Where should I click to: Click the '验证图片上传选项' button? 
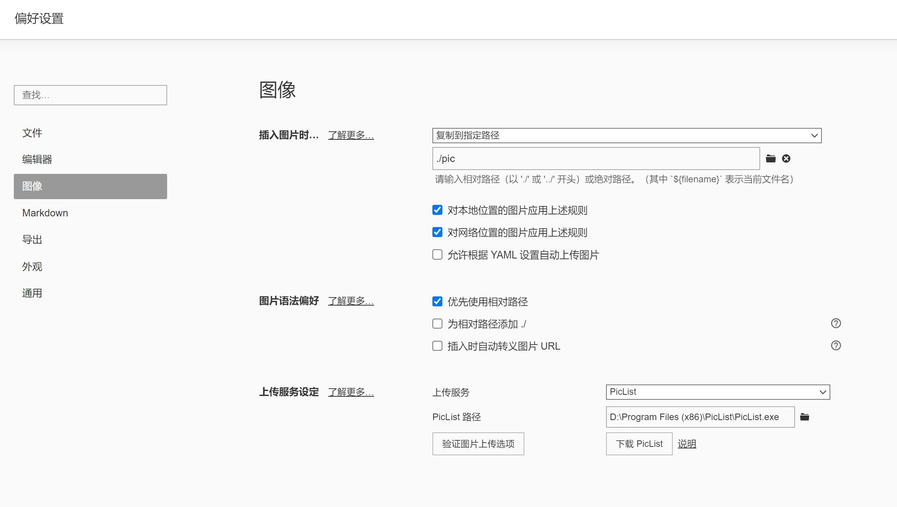coord(478,444)
